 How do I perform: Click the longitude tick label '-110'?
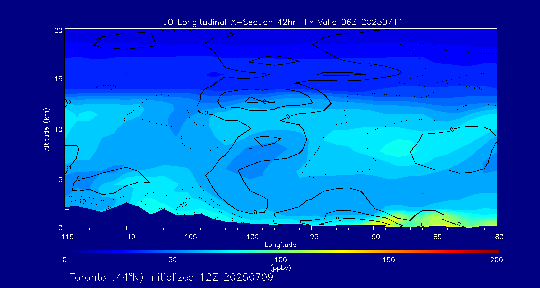(x=126, y=237)
